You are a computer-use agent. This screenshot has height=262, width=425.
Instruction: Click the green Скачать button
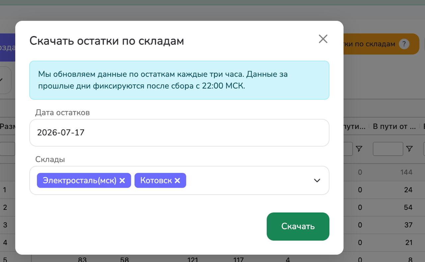(x=298, y=226)
